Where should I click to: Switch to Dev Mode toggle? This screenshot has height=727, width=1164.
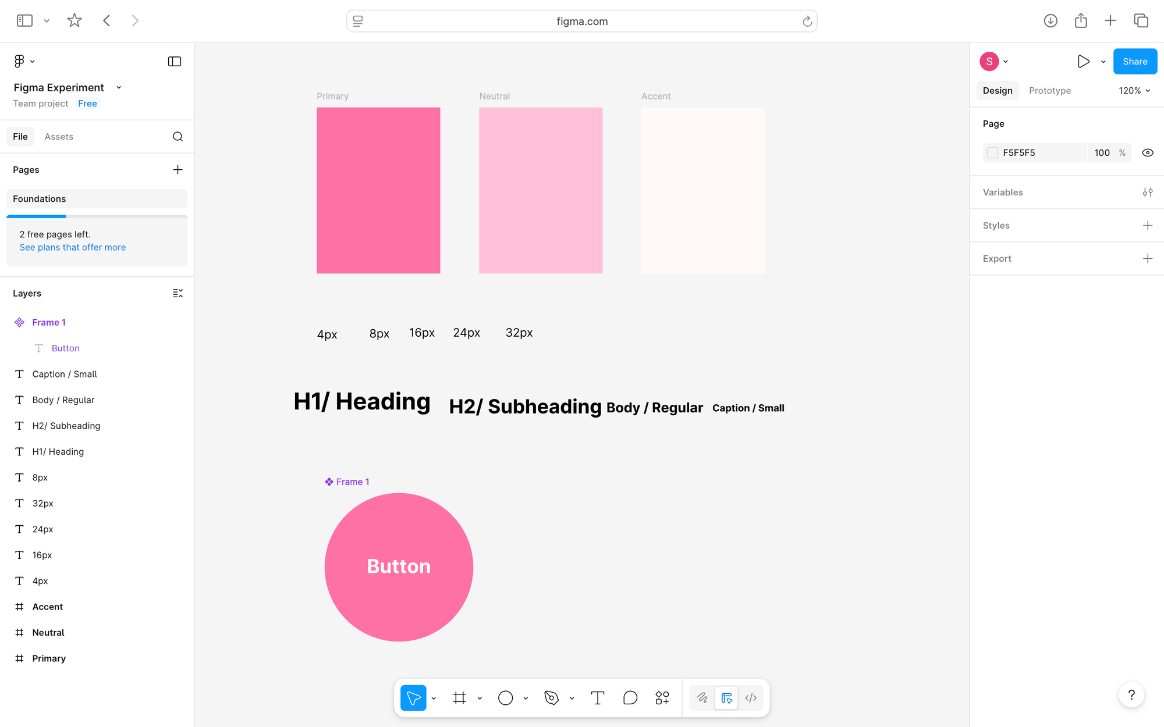751,698
